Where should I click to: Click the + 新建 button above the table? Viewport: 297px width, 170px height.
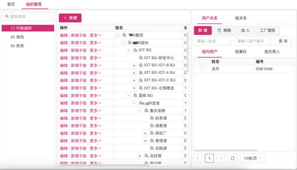coord(70,18)
